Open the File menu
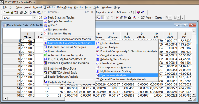The height and width of the screenshot is (104, 199). (x=5, y=7)
